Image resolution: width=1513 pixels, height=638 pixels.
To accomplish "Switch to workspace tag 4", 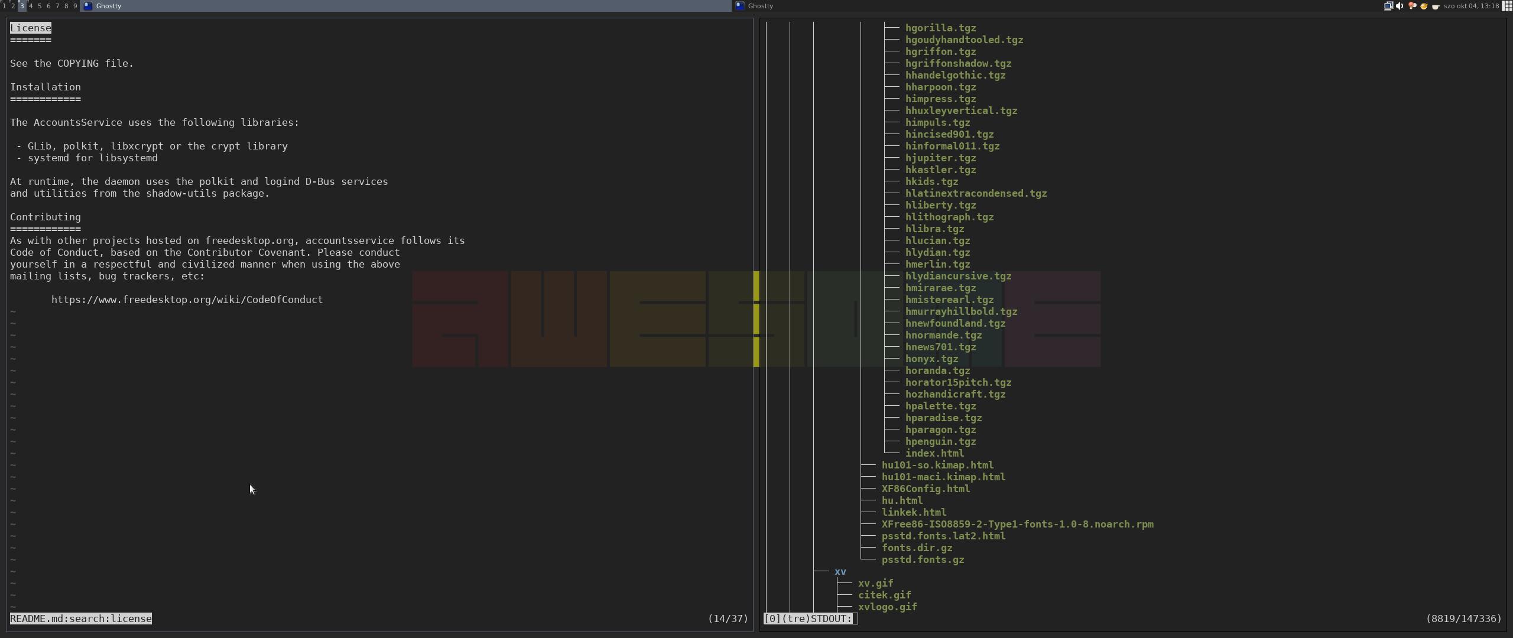I will [31, 6].
